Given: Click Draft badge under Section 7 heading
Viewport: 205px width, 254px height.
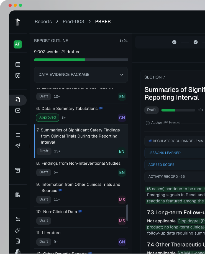Looking at the screenshot, I should pyautogui.click(x=152, y=110).
